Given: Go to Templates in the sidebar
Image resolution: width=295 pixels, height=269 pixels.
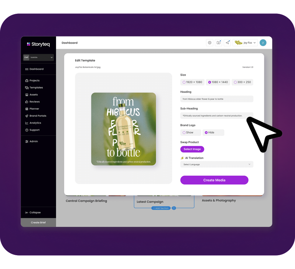Looking at the screenshot, I should point(36,88).
